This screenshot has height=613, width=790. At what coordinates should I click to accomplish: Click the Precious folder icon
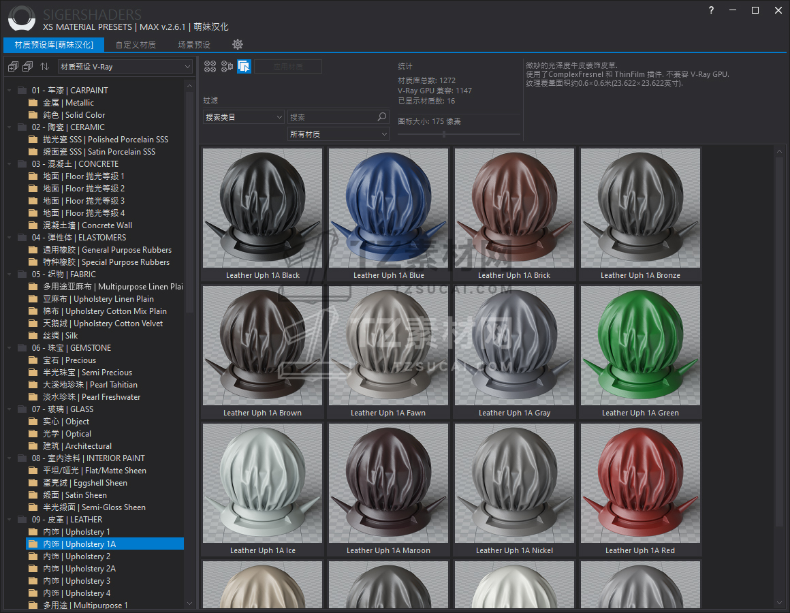coord(33,360)
